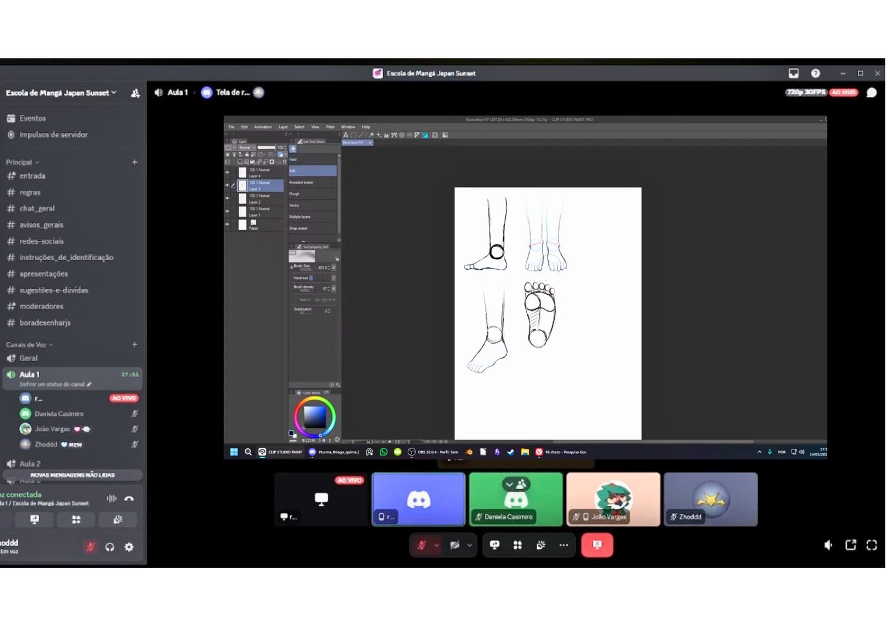Open the Edit menu in Clip Studio Paint
890x629 pixels.
click(244, 127)
